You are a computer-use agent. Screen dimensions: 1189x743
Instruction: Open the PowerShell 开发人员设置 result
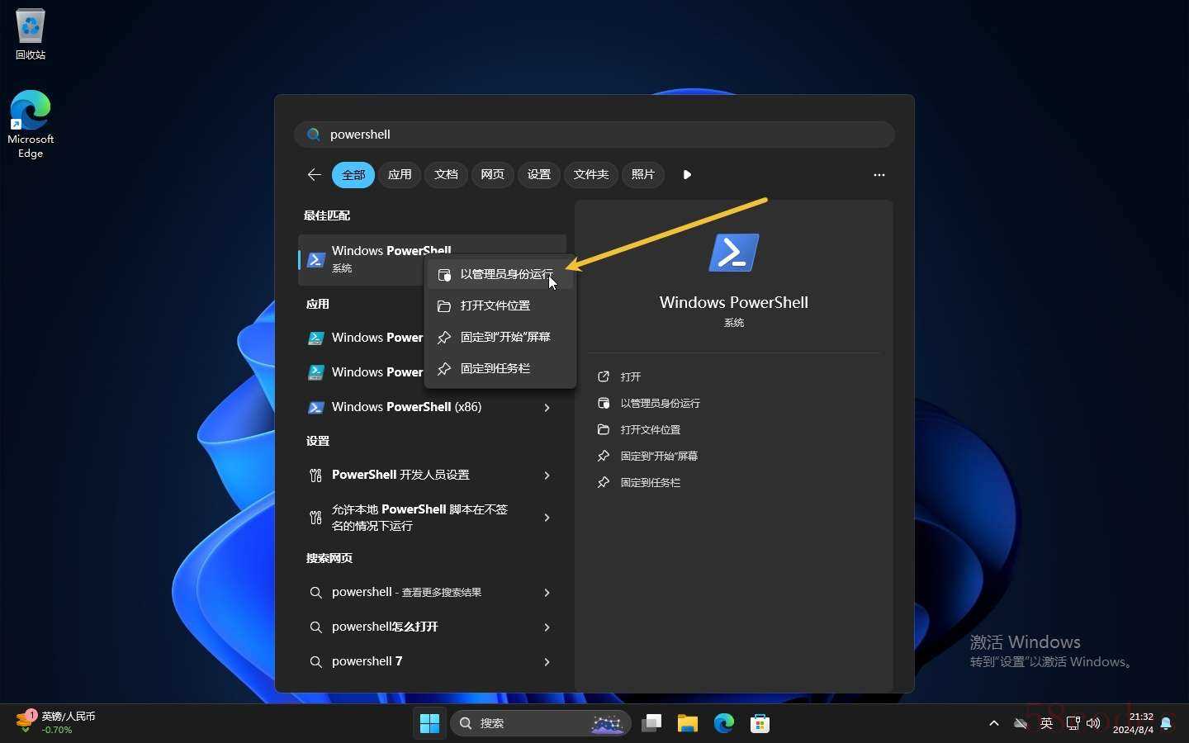click(432, 475)
